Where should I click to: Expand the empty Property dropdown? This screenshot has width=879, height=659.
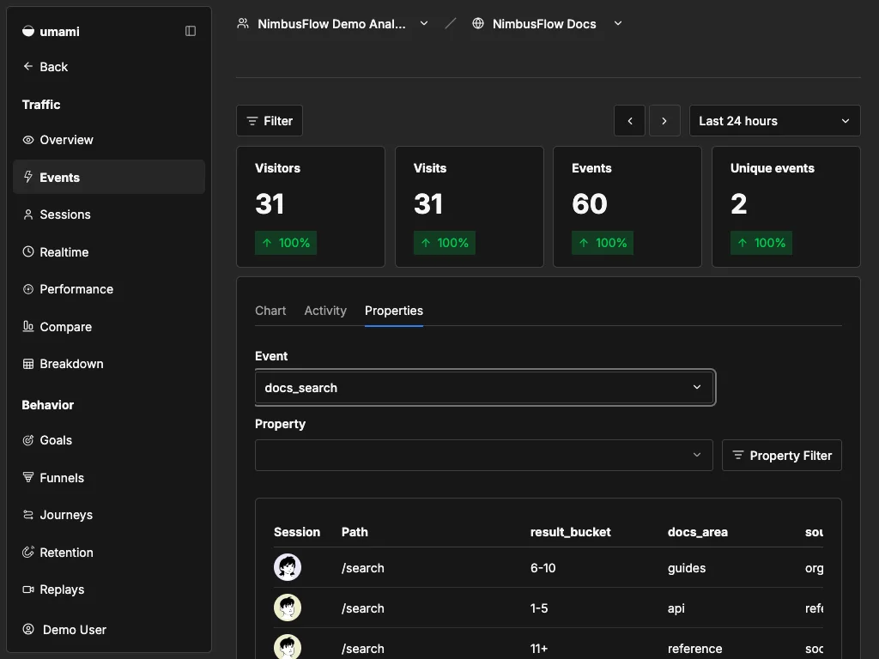484,455
